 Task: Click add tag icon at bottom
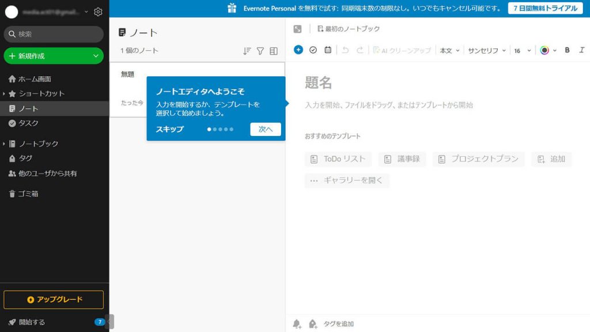(313, 324)
